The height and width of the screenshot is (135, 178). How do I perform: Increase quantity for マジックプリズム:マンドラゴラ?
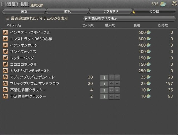point(111,84)
